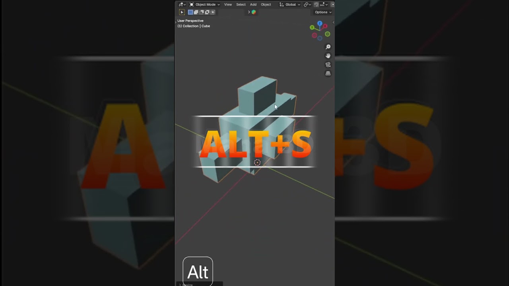Image resolution: width=509 pixels, height=286 pixels.
Task: Open the Add menu
Action: point(253,5)
